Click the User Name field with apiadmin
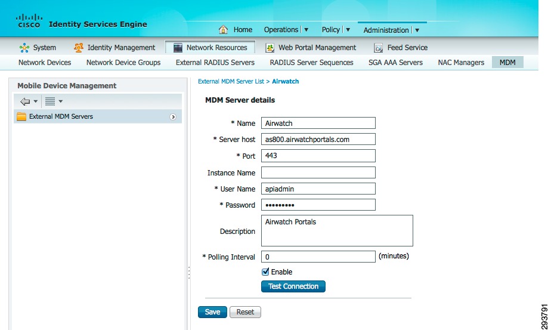This screenshot has height=330, width=548. click(x=318, y=189)
